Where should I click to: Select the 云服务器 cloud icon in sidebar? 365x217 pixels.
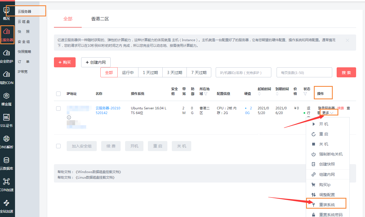(7, 31)
